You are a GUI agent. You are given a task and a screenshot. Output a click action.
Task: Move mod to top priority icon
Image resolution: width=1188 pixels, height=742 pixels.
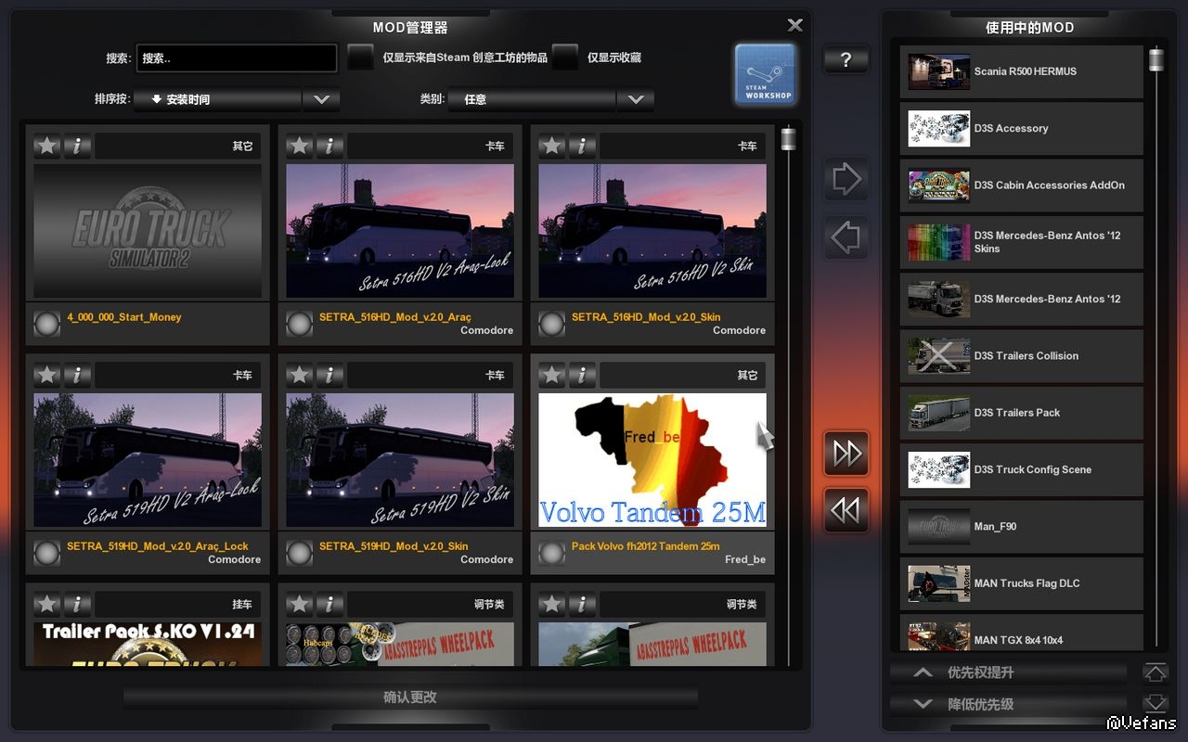click(x=1155, y=672)
